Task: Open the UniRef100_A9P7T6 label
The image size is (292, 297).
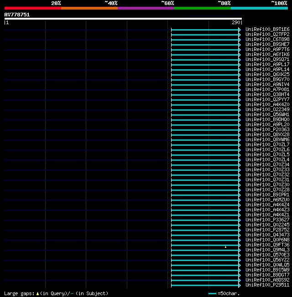Action: pos(267,50)
